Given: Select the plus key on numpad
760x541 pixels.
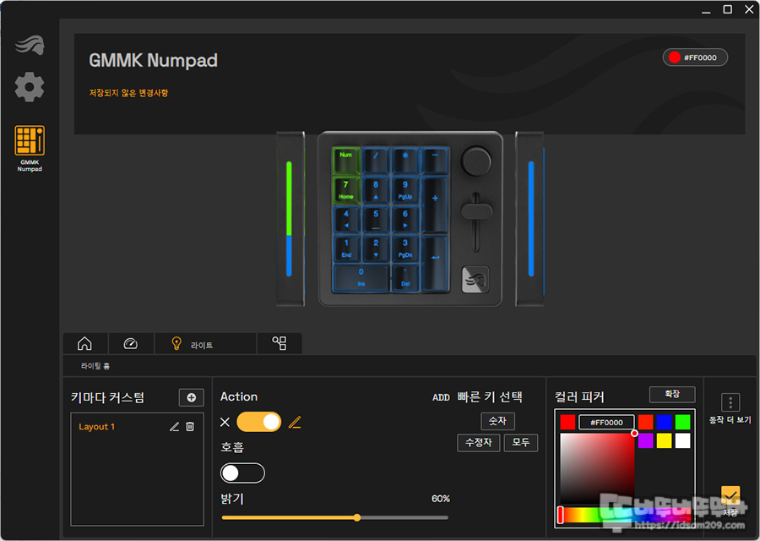Looking at the screenshot, I should pyautogui.click(x=435, y=205).
